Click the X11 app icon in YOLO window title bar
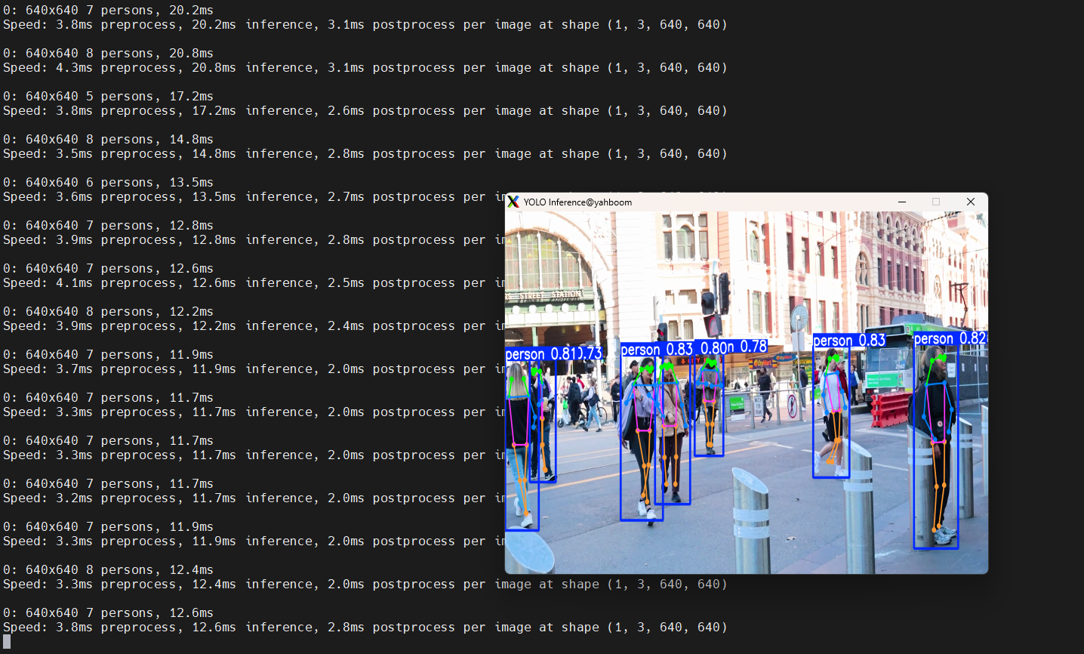1084x654 pixels. 513,202
